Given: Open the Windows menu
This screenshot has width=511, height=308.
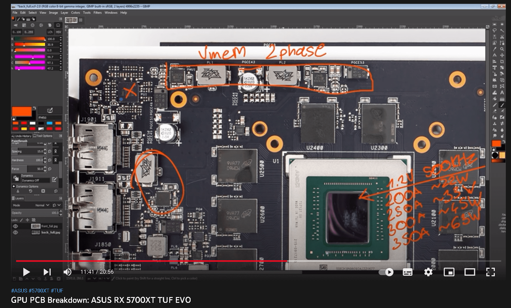Looking at the screenshot, I should tap(111, 13).
